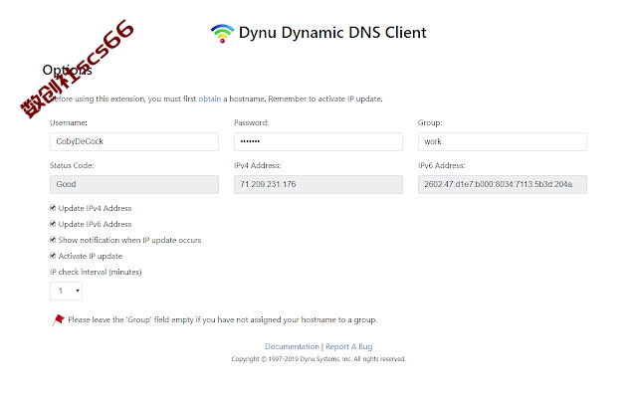Focus the Username input field
Image resolution: width=637 pixels, height=398 pixels.
(134, 141)
